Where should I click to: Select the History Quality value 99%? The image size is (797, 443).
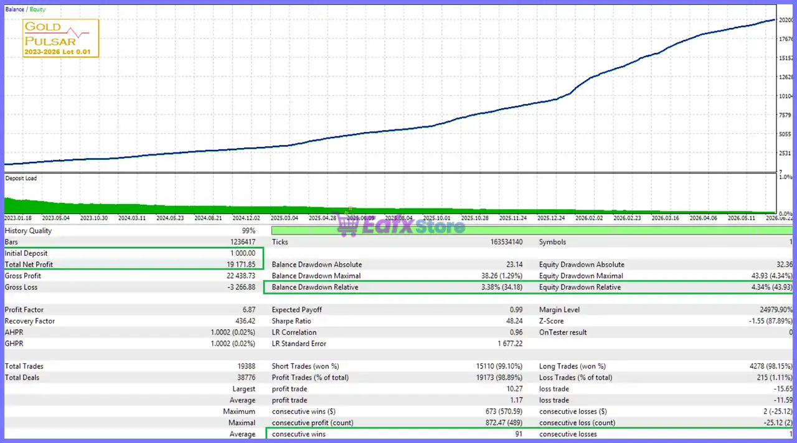pyautogui.click(x=247, y=231)
